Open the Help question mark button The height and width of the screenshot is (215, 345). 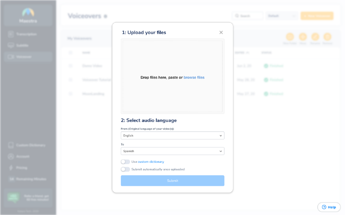329,207
